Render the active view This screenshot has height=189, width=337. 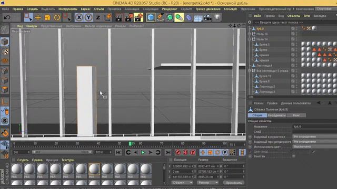[x=118, y=17]
